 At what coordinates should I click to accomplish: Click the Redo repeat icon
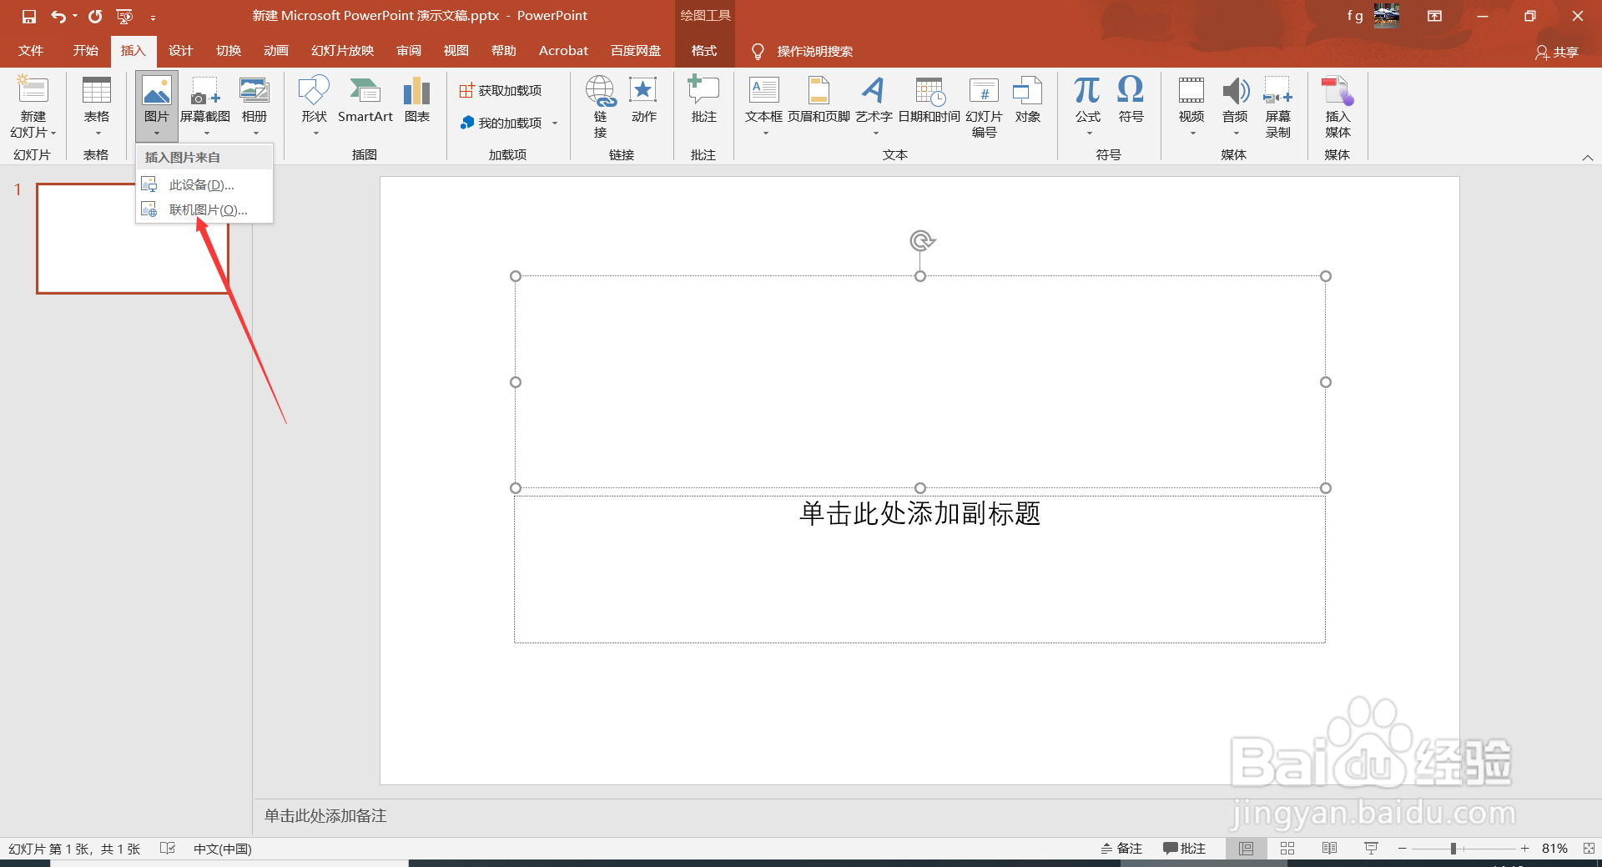(x=95, y=16)
